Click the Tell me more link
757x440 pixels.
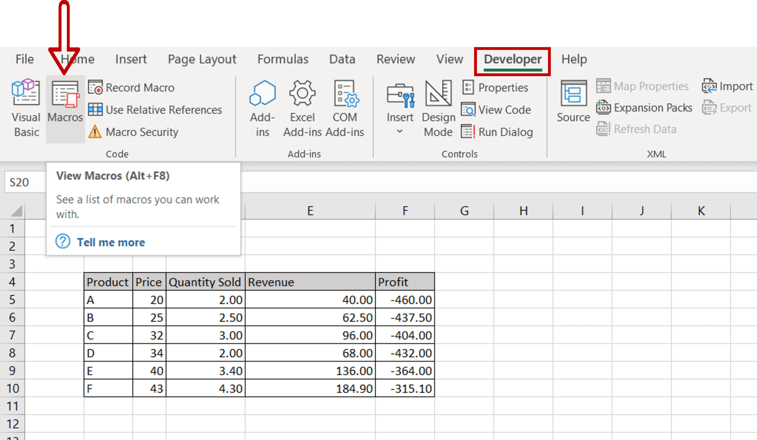(x=111, y=242)
